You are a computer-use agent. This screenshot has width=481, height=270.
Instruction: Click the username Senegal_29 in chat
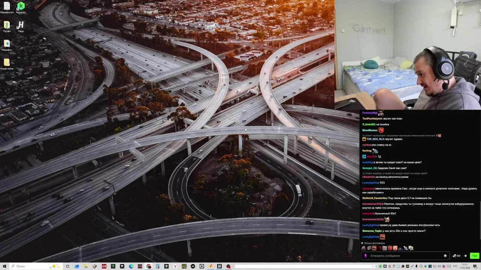click(x=369, y=168)
